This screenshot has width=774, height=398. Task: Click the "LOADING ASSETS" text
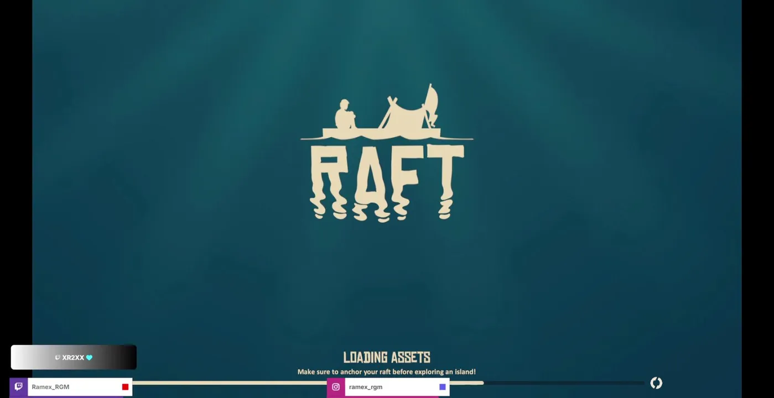click(x=387, y=357)
